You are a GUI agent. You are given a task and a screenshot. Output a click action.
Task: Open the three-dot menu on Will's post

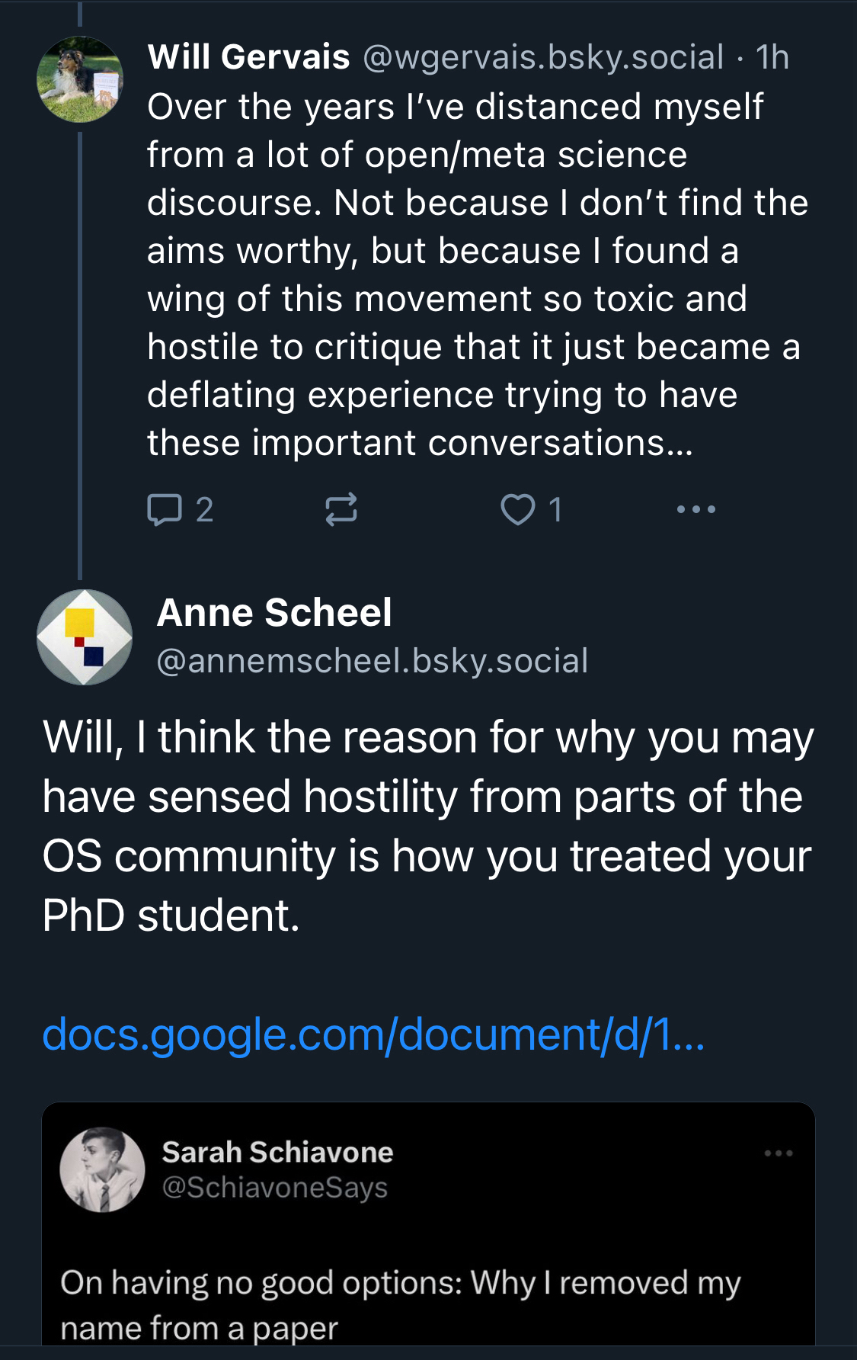tap(696, 509)
